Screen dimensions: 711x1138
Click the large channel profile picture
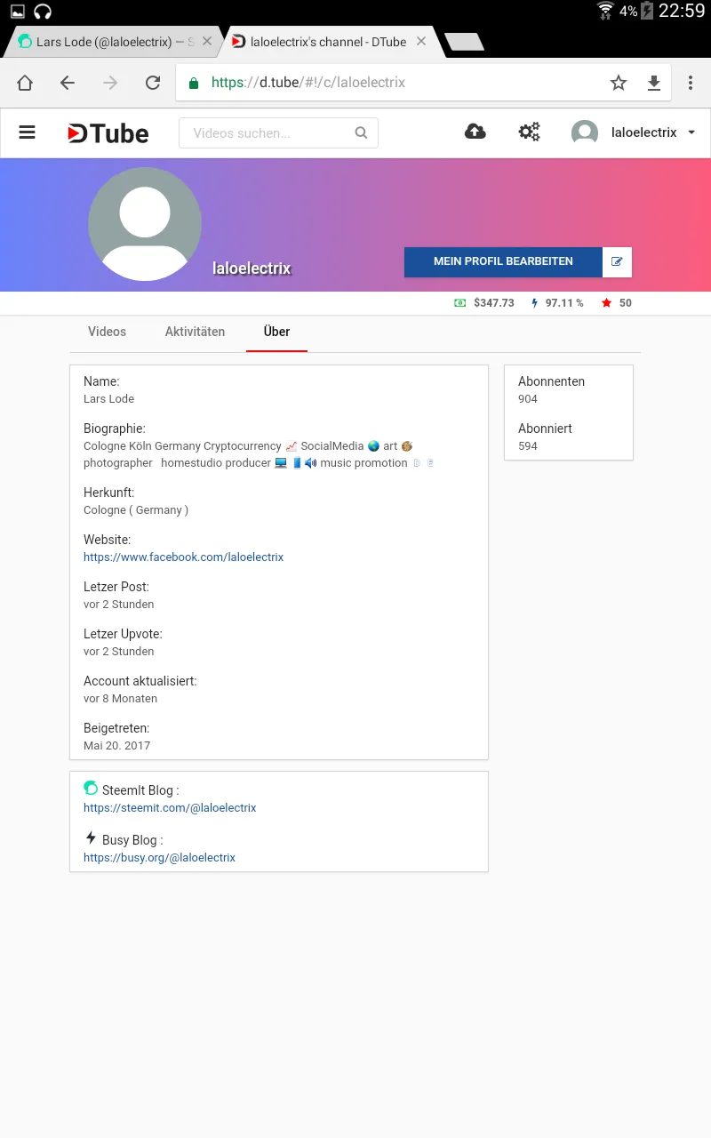145,224
